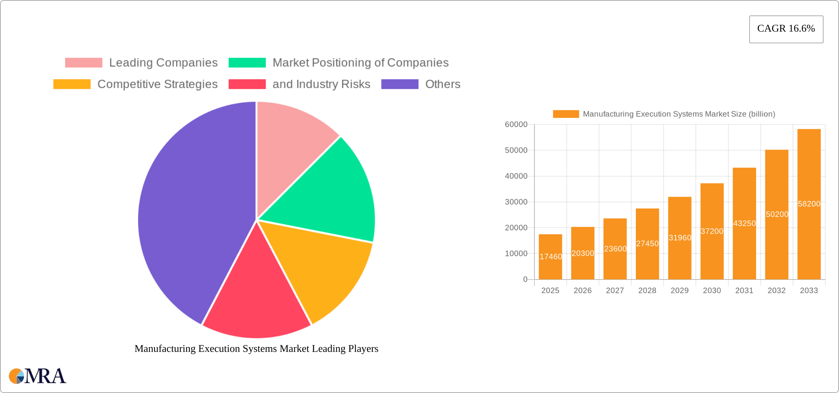The height and width of the screenshot is (393, 839).
Task: Click the orange Market Size legend marker
Action: (566, 114)
